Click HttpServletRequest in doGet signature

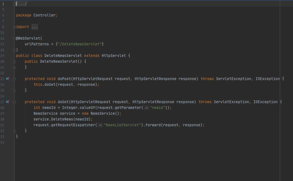click(x=91, y=102)
